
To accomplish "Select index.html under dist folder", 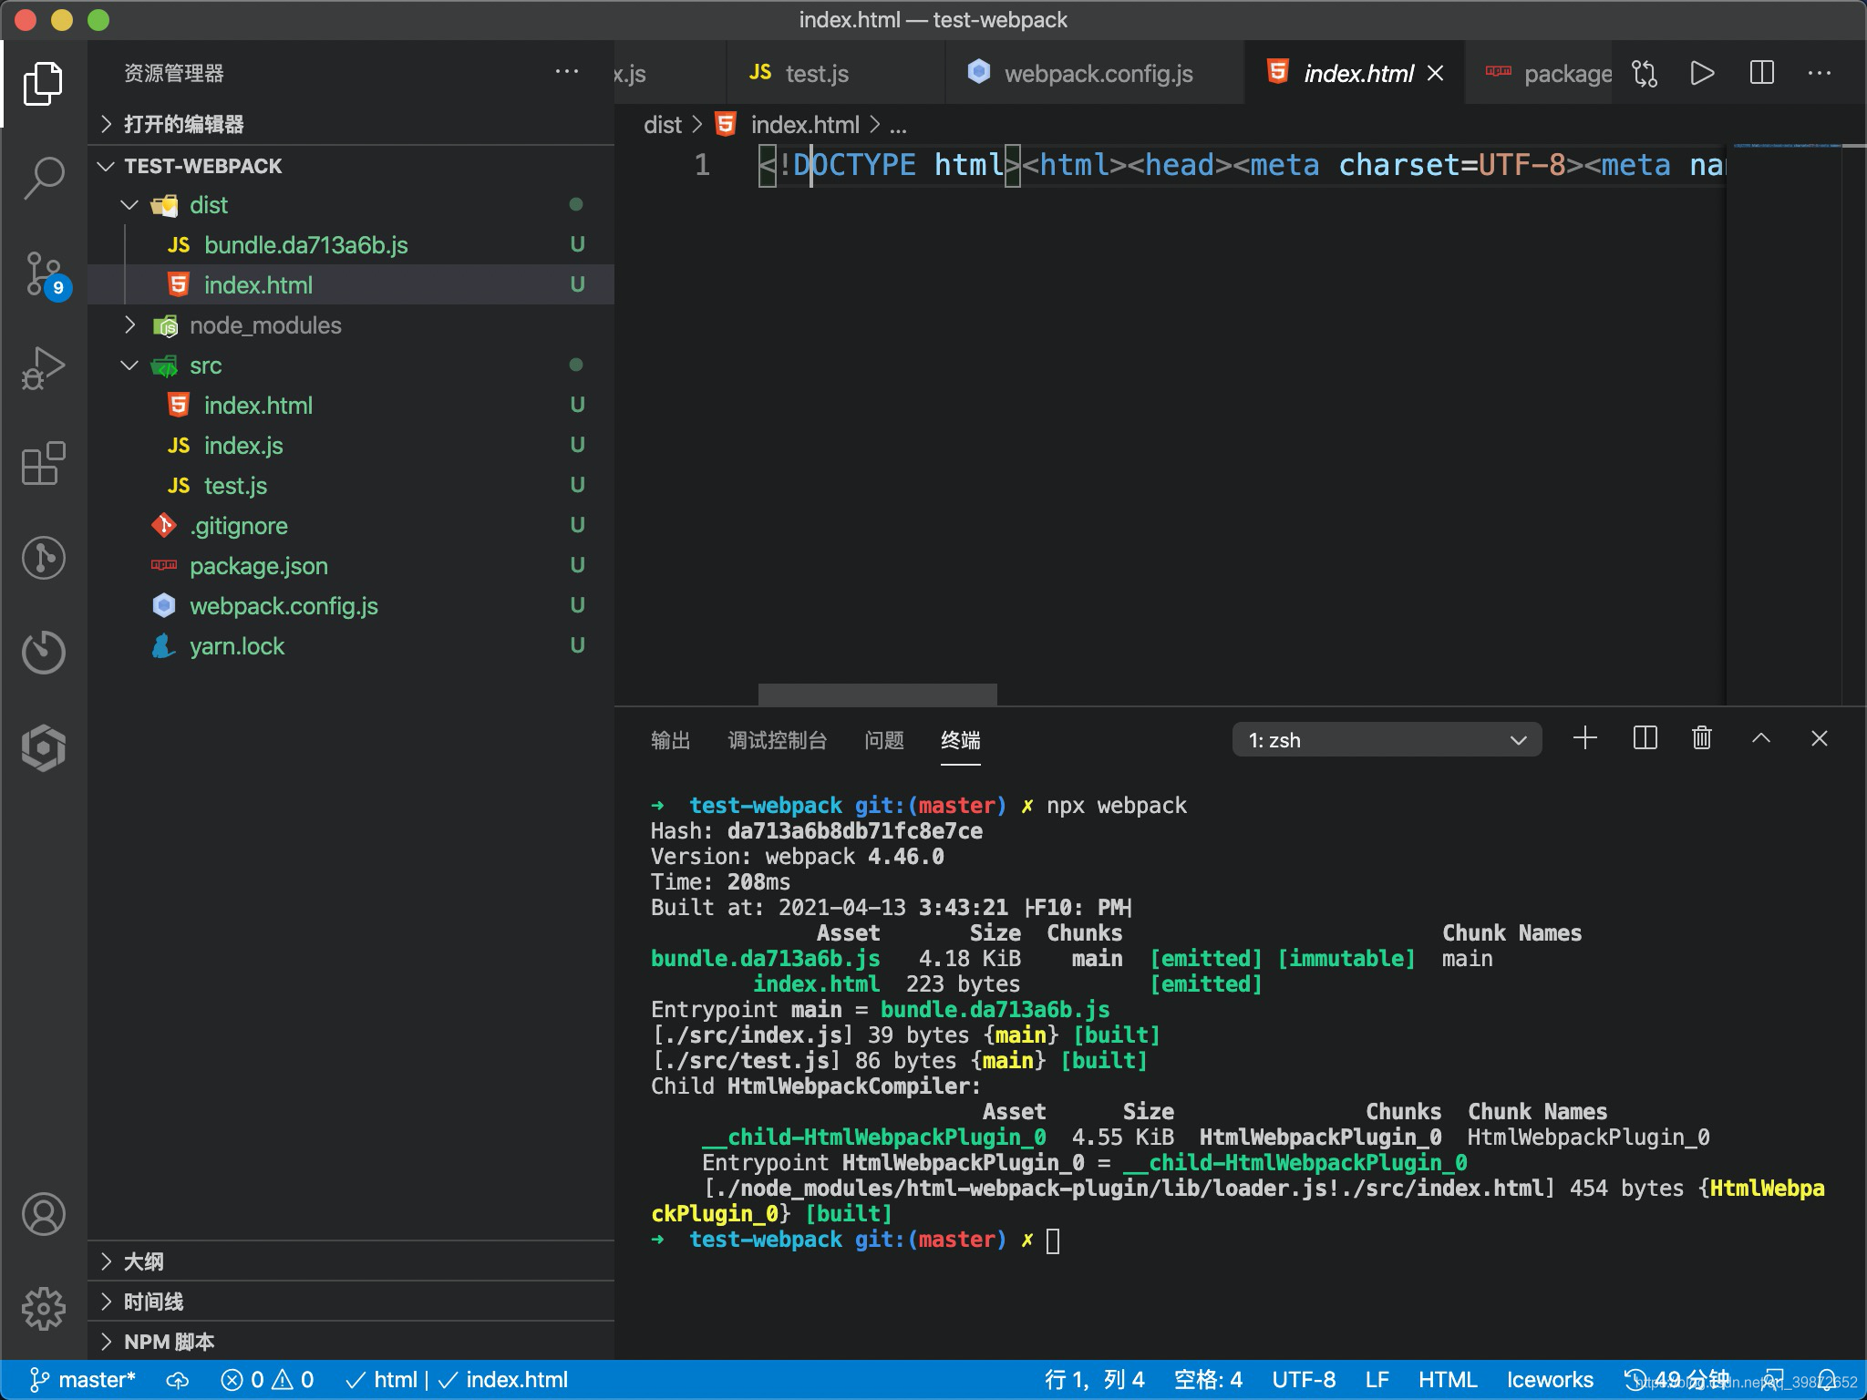I will pyautogui.click(x=351, y=285).
